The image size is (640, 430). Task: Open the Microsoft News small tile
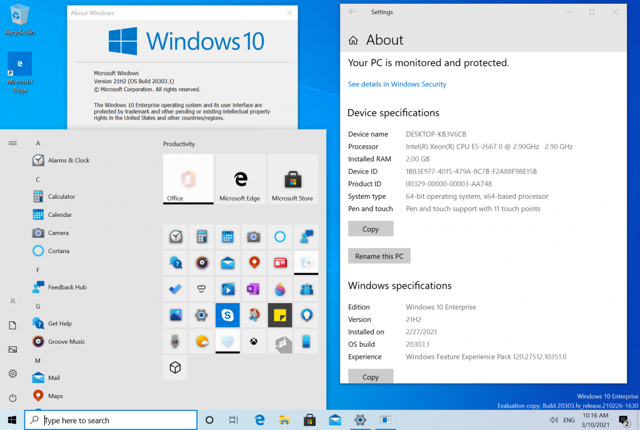[x=280, y=262]
